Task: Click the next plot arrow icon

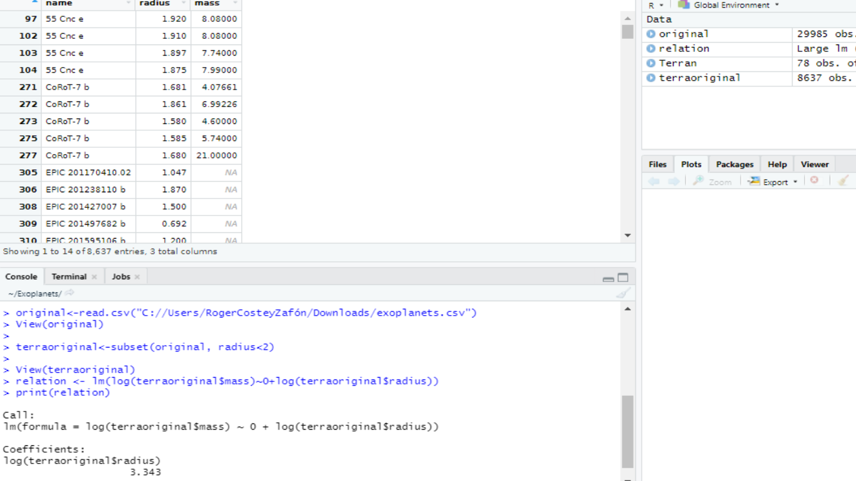Action: pyautogui.click(x=674, y=181)
